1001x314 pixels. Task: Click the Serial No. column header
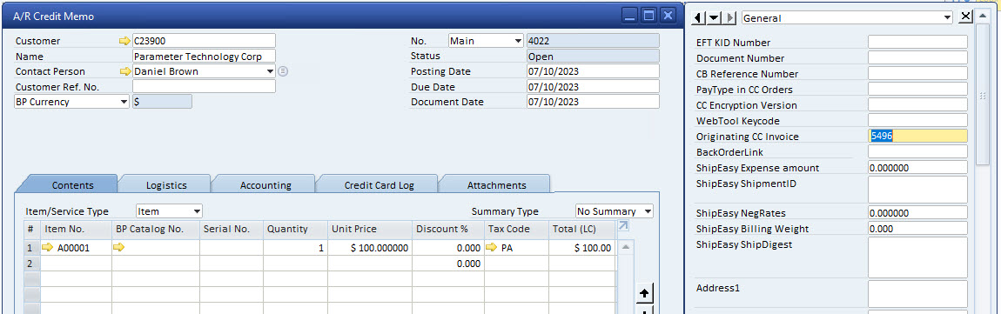[231, 229]
